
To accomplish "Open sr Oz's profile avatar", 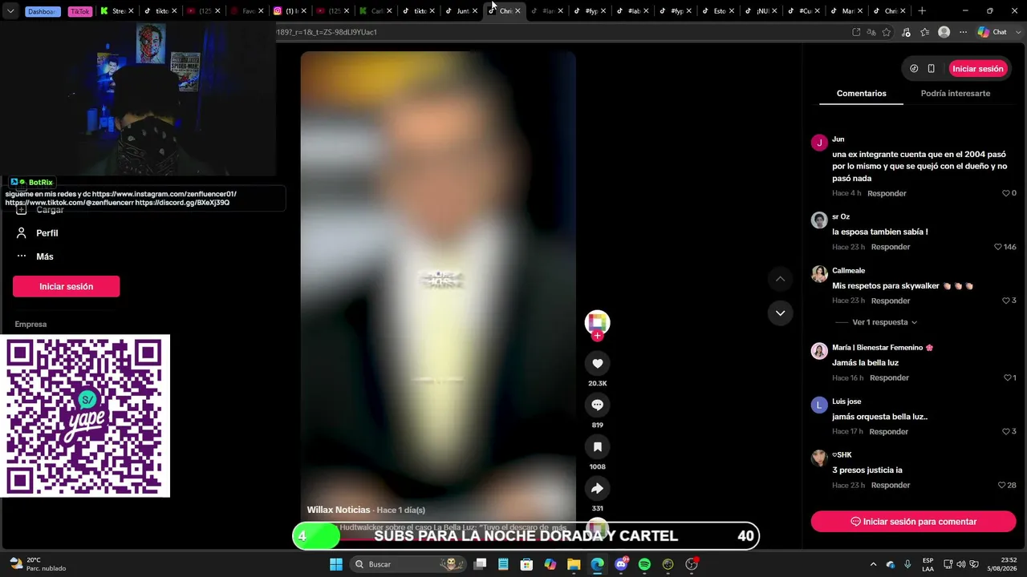I will pos(819,220).
